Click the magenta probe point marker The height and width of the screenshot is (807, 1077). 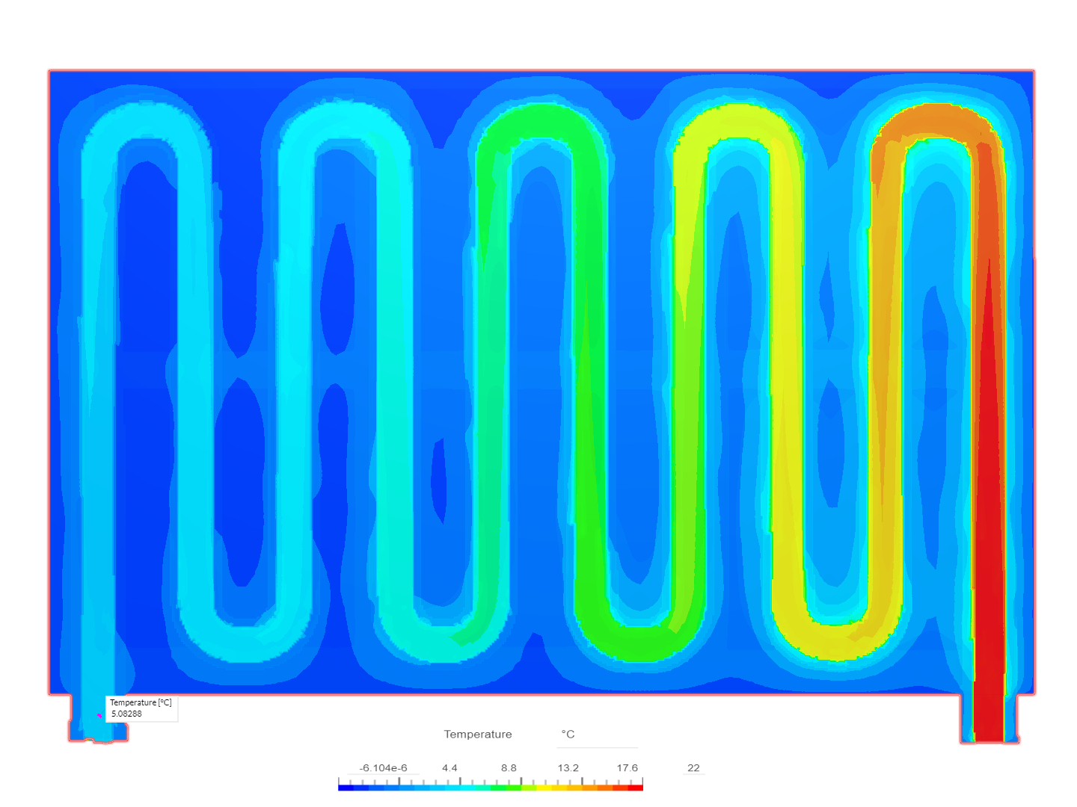pyautogui.click(x=100, y=716)
